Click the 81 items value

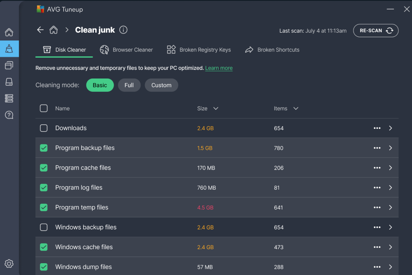point(276,188)
